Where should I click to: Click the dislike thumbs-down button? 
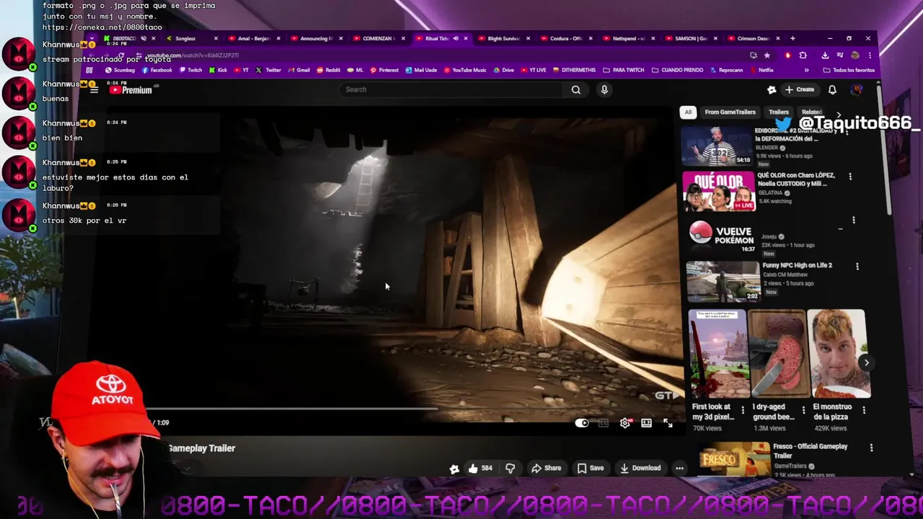click(510, 468)
